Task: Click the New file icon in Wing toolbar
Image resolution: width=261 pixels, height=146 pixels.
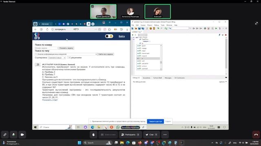Action: pyautogui.click(x=133, y=28)
